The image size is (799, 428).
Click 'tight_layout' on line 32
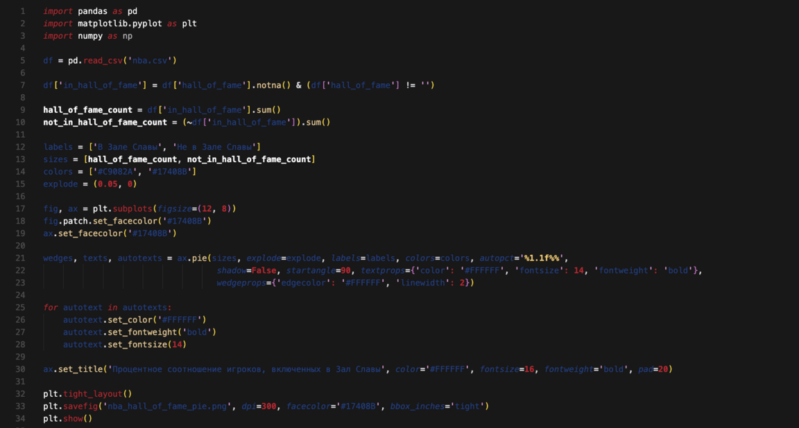point(93,394)
